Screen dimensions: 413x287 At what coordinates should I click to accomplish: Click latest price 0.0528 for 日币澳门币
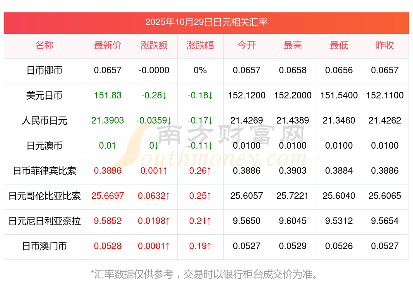pos(108,246)
